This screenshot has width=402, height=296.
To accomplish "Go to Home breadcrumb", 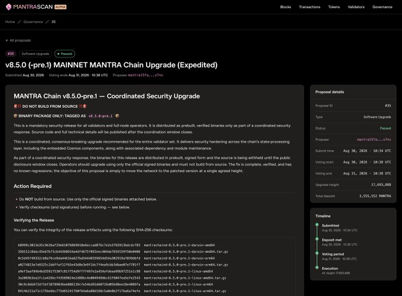I will [10, 22].
